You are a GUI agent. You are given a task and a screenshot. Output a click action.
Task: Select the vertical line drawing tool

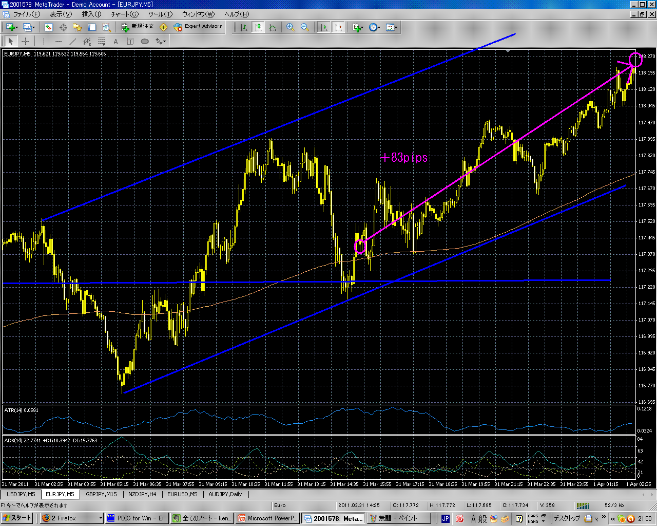click(x=44, y=42)
